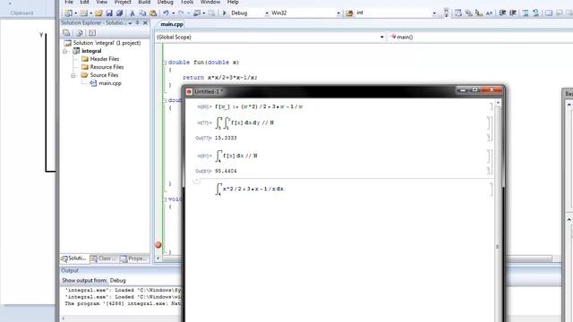
Task: Switch to the Class View bottom tab
Action: pyautogui.click(x=104, y=258)
